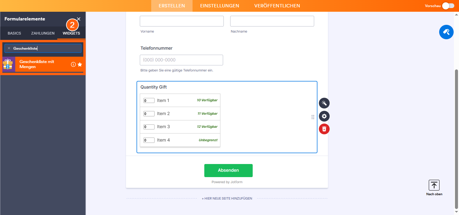Switch to the Basics tab
The width and height of the screenshot is (459, 215).
(x=14, y=33)
